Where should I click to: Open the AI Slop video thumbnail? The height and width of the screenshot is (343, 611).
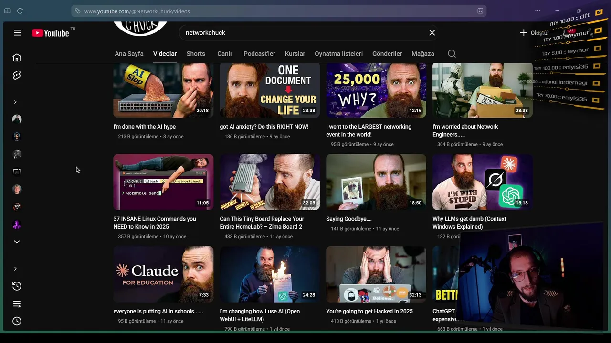[163, 90]
